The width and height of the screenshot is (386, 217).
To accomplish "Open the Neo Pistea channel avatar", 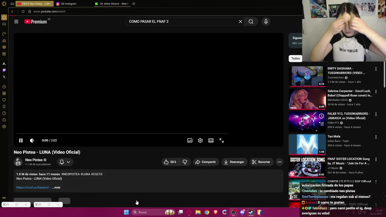I will [18, 162].
